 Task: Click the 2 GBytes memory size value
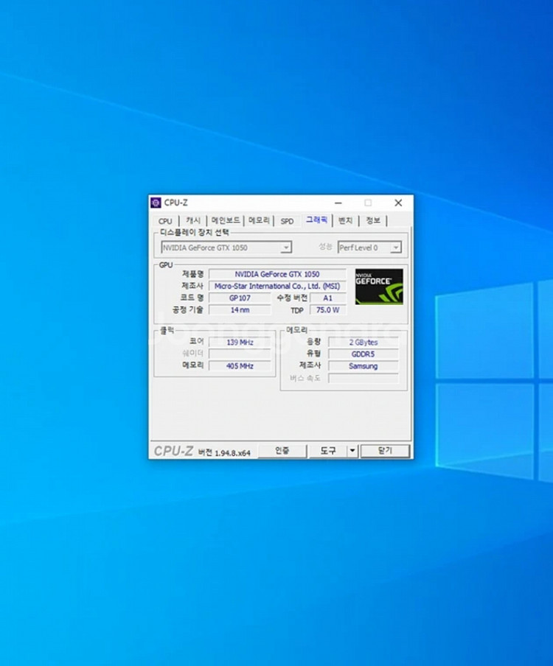tap(364, 343)
